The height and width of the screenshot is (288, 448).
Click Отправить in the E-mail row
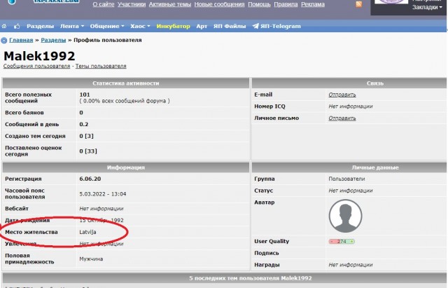342,95
